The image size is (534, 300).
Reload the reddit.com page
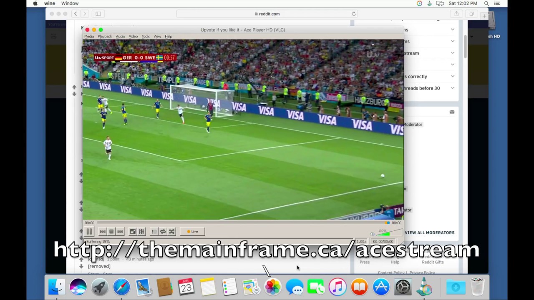coord(353,14)
